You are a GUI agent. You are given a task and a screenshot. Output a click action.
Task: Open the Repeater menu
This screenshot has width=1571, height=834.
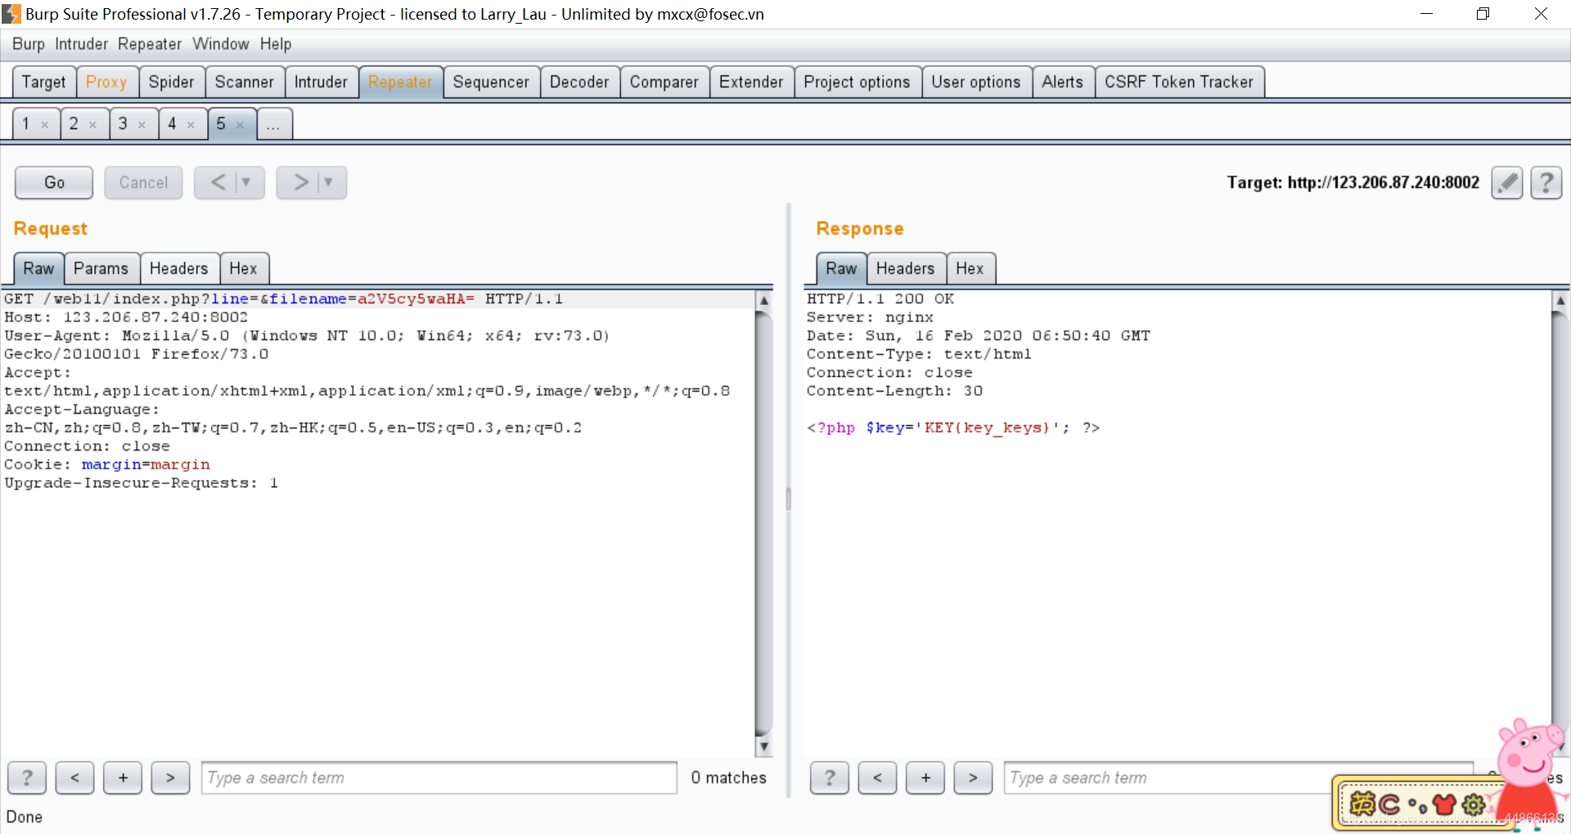click(150, 44)
